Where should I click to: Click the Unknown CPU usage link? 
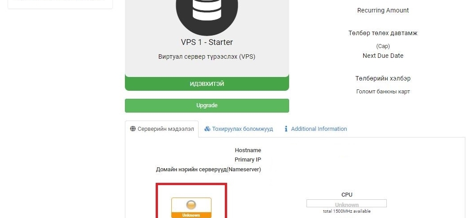pyautogui.click(x=347, y=205)
